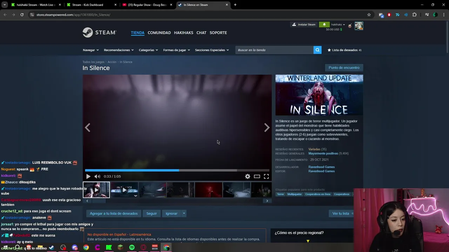Open Opera GX from the taskbar
The height and width of the screenshot is (252, 449).
[x=143, y=247]
